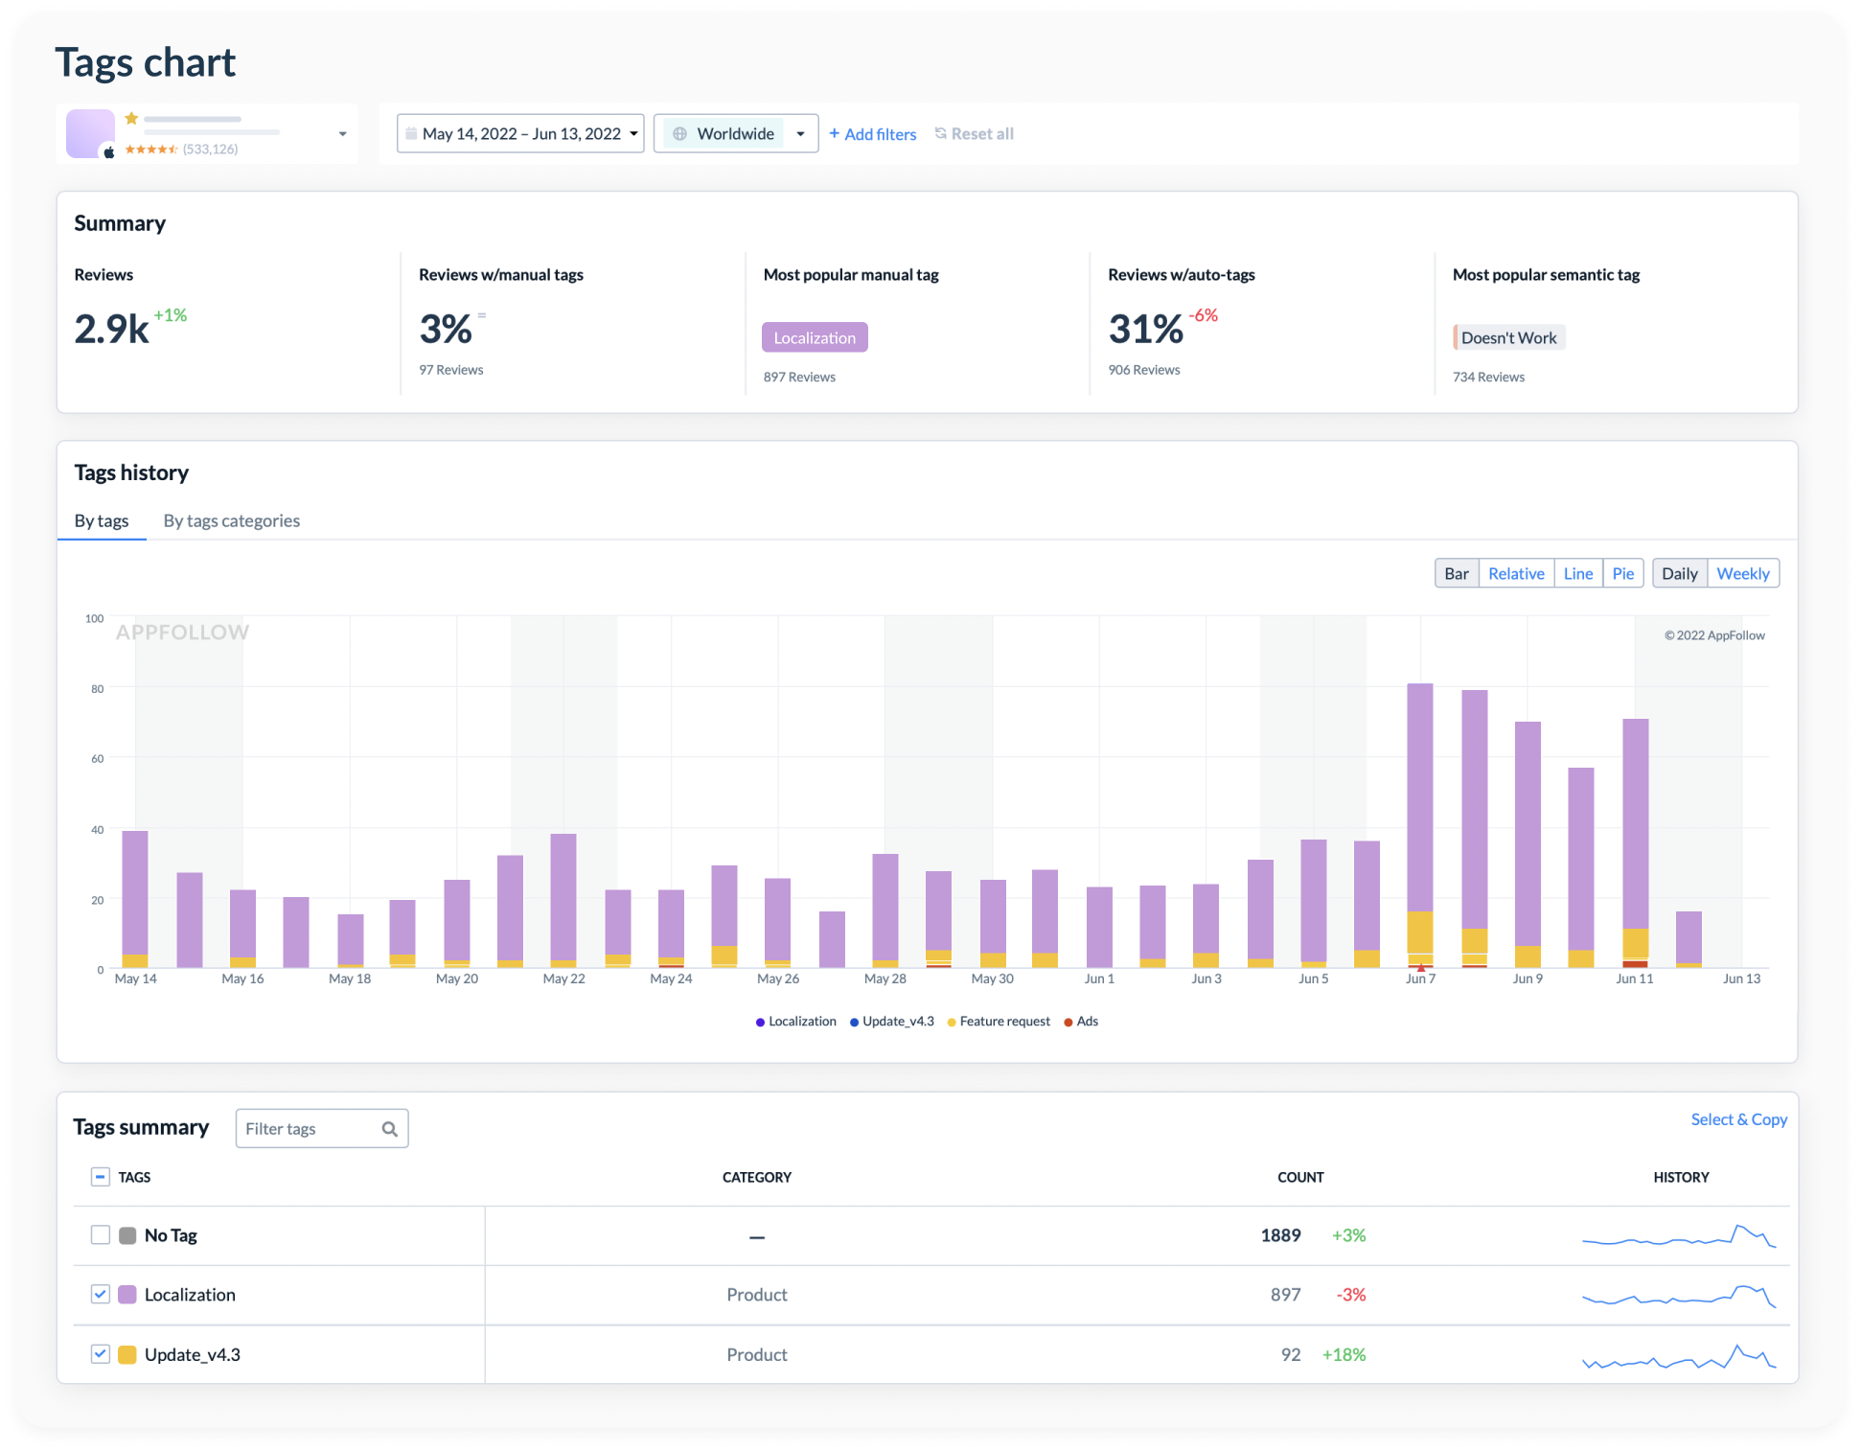Click the 92 Update_v4.3 count

pos(1291,1354)
